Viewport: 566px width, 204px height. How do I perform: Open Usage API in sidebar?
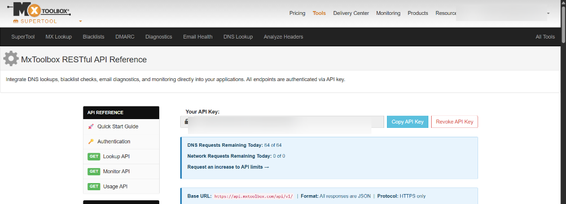coord(121,186)
